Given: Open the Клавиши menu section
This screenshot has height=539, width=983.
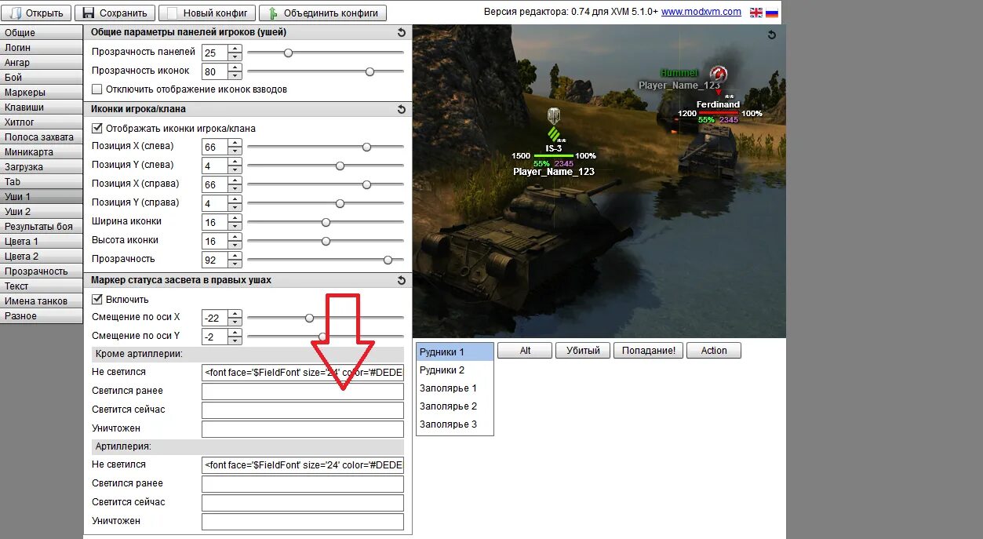Looking at the screenshot, I should pyautogui.click(x=42, y=107).
